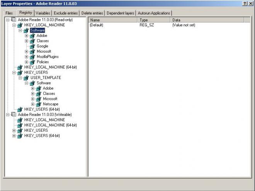Sort values by the Type column header
Image resolution: width=255 pixels, height=191 pixels.
(154, 20)
